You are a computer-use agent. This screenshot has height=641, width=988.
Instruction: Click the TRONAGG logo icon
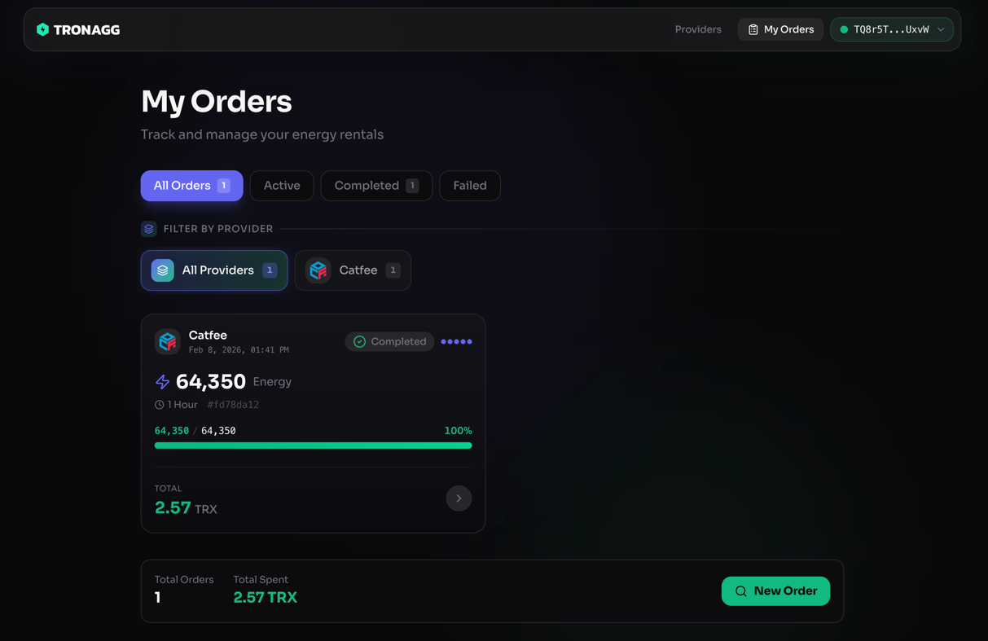pos(43,29)
